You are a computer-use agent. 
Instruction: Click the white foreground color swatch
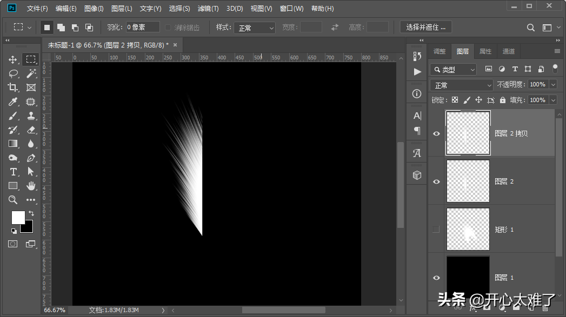(18, 217)
